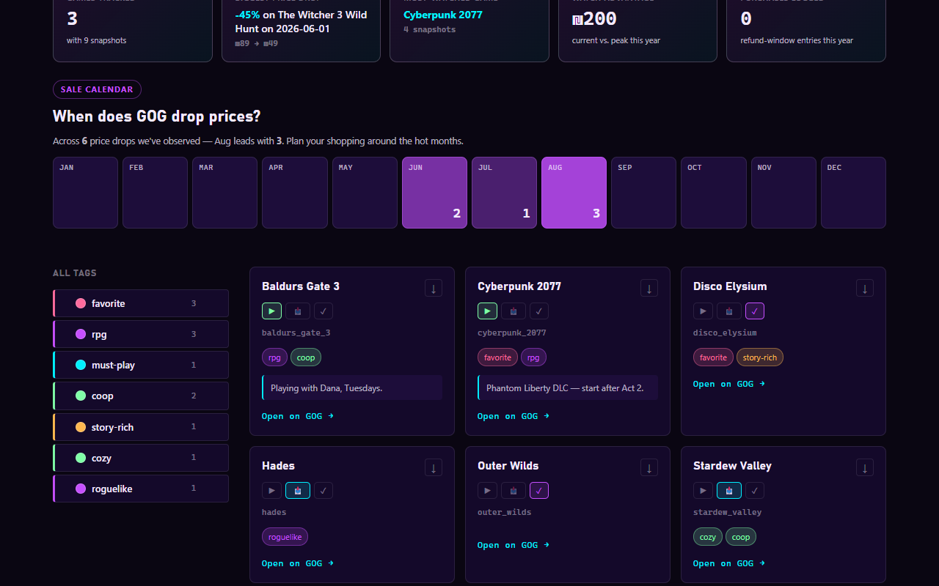939x586 pixels.
Task: Click the pink dot beside the favorite tag
Action: tap(81, 303)
